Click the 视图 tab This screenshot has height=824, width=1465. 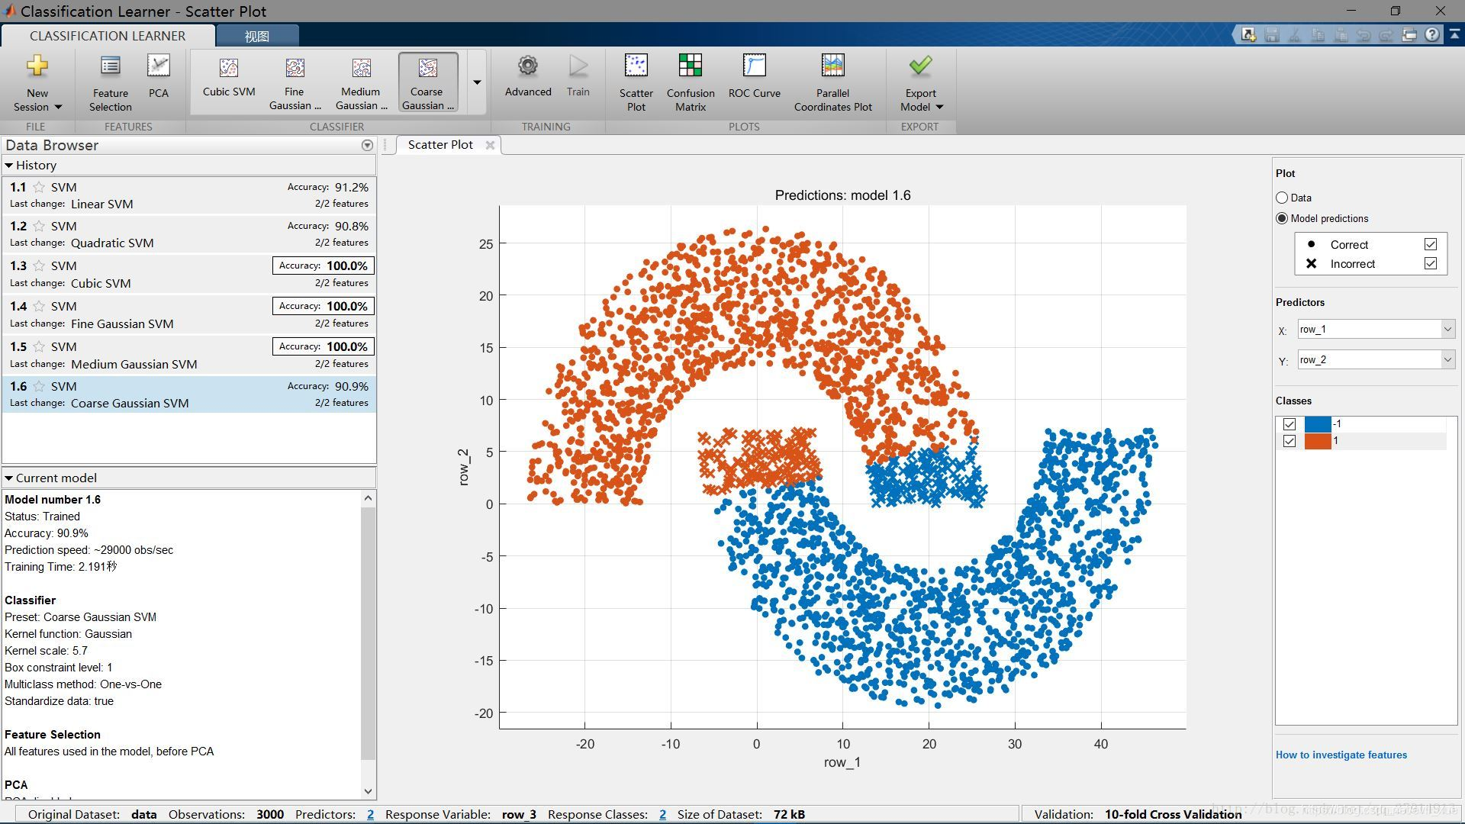tap(256, 35)
